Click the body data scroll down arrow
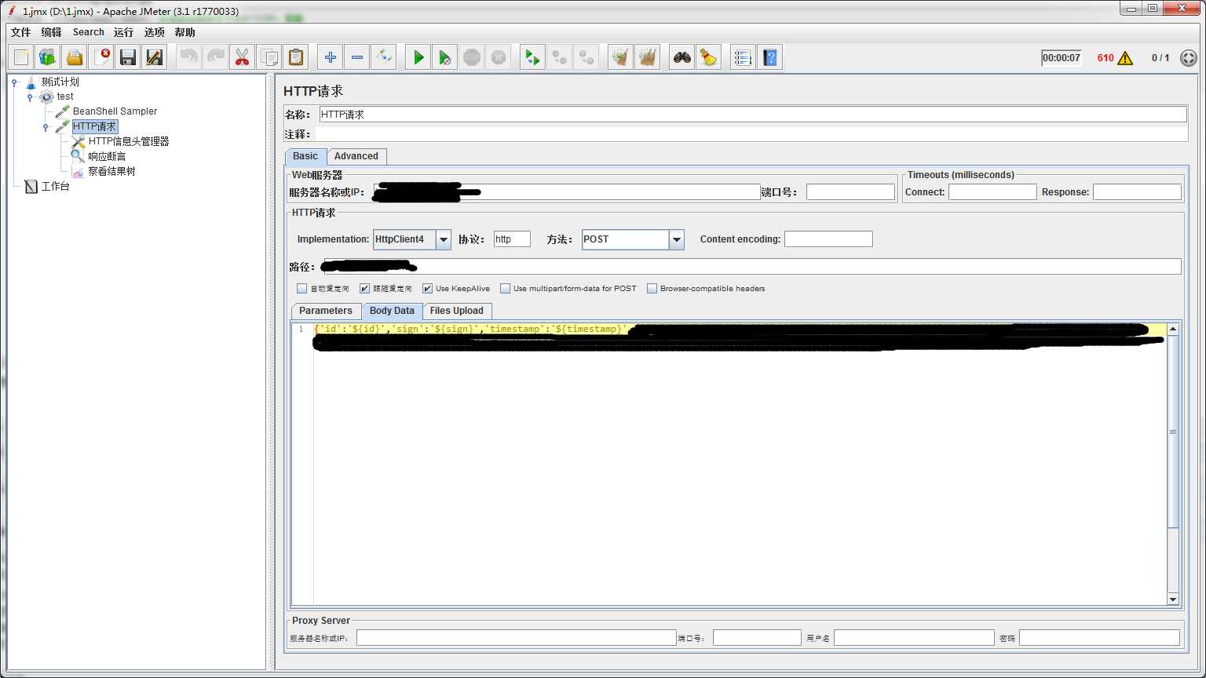Viewport: 1206px width, 678px height. 1173,600
